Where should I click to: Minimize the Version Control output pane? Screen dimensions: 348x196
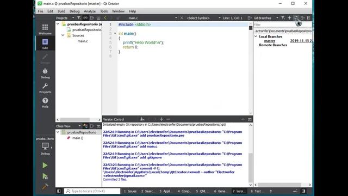point(243,119)
